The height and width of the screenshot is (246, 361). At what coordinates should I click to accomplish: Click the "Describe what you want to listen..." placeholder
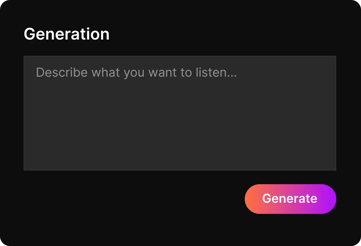(x=136, y=73)
